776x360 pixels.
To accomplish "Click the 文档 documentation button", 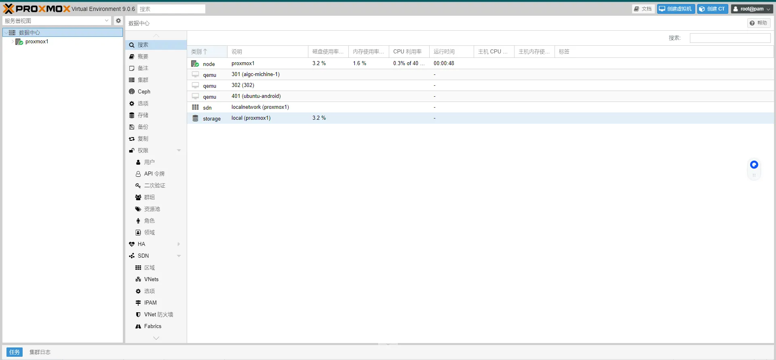I will [643, 9].
